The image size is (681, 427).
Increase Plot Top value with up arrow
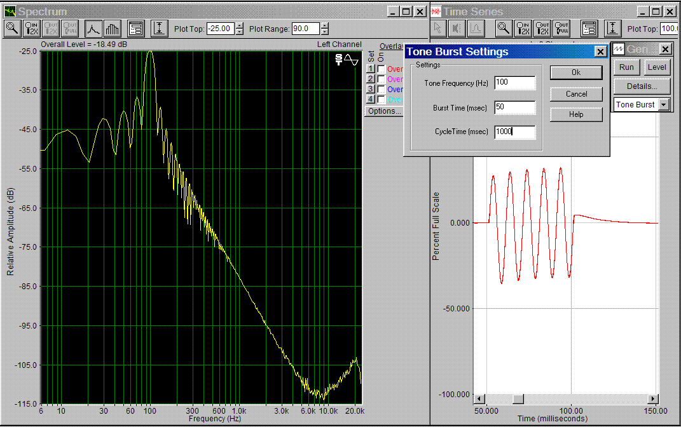[240, 25]
